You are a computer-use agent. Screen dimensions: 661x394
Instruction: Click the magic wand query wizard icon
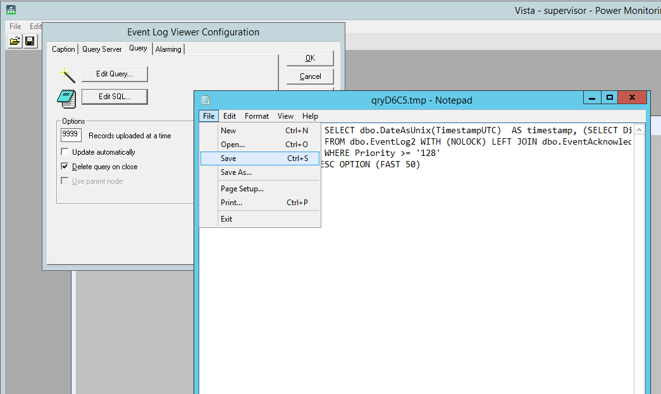click(x=66, y=75)
